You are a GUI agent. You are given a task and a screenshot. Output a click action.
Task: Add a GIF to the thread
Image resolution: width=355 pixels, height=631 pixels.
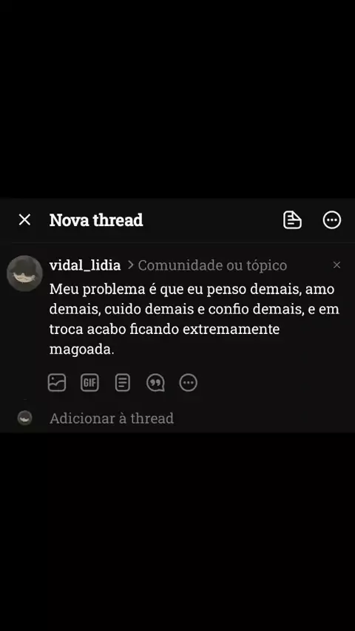(x=89, y=383)
